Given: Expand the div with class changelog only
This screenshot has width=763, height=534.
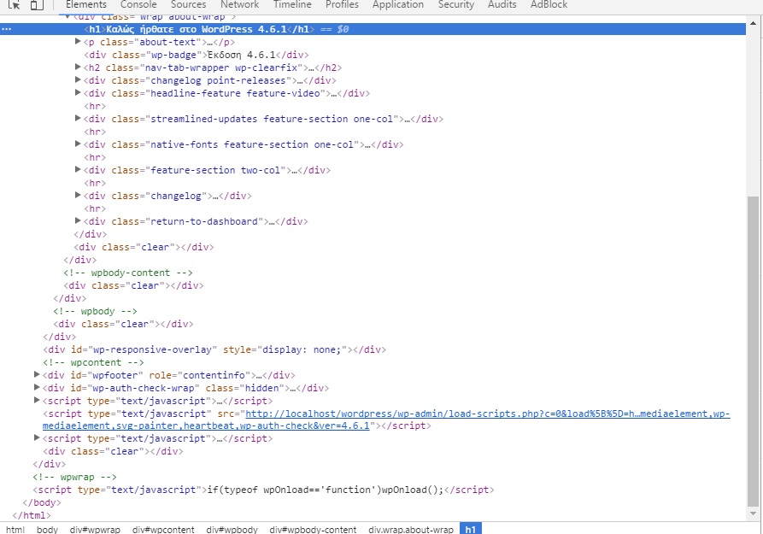Looking at the screenshot, I should 78,195.
